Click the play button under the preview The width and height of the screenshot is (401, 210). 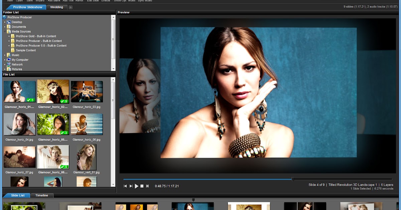[x=136, y=186]
